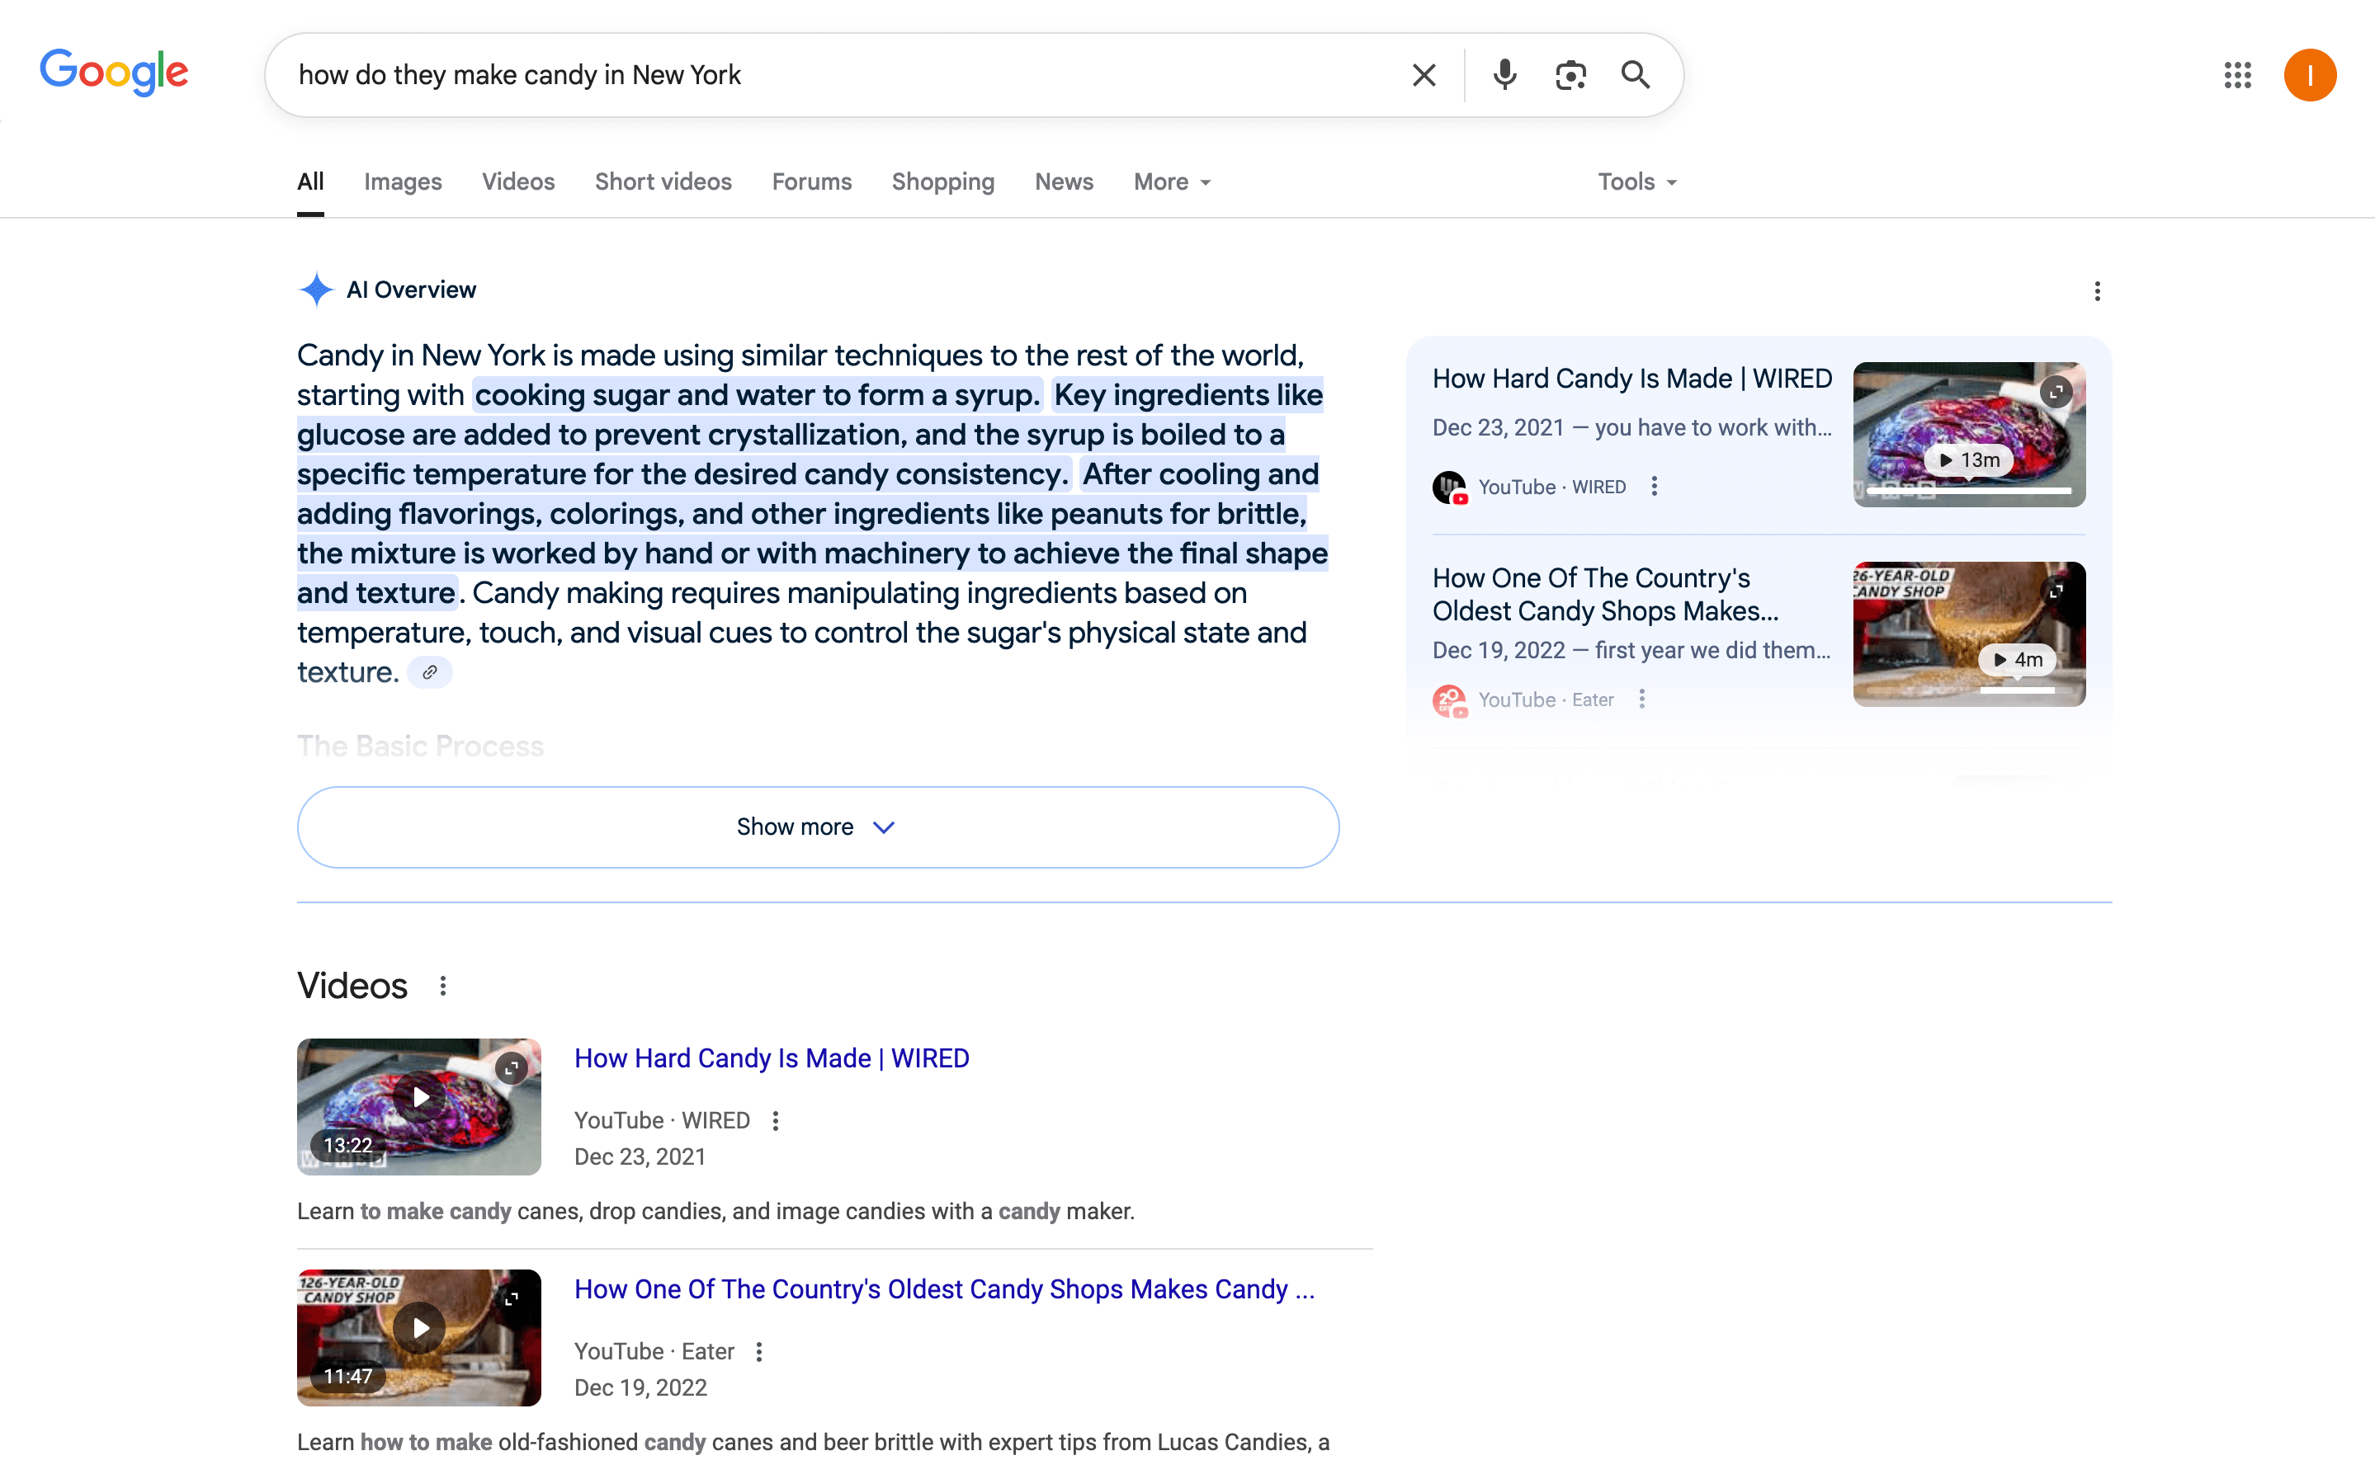Expand AI Overview with Show more
This screenshot has width=2375, height=1465.
[818, 827]
